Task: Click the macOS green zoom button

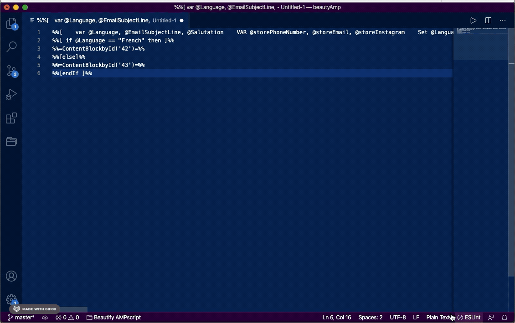Action: pos(25,7)
